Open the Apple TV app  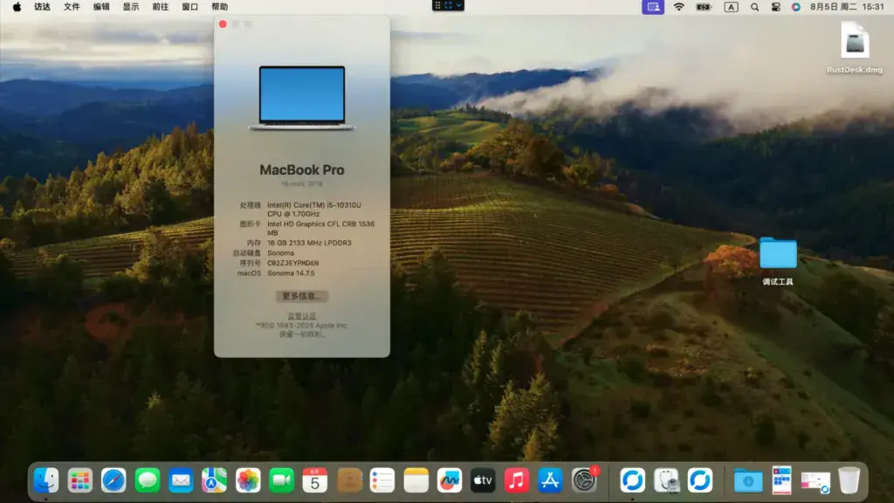pos(483,481)
